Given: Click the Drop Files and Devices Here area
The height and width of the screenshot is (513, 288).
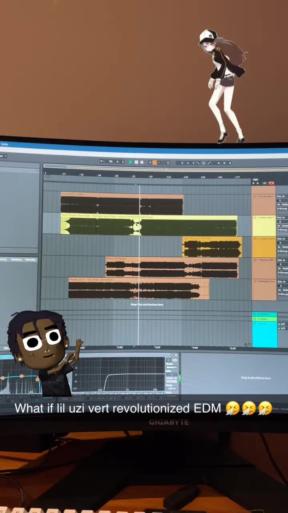Looking at the screenshot, I should [x=147, y=305].
